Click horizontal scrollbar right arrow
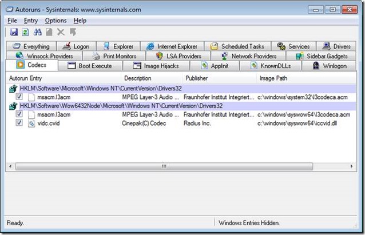This screenshot has height=235, width=365. (x=351, y=166)
